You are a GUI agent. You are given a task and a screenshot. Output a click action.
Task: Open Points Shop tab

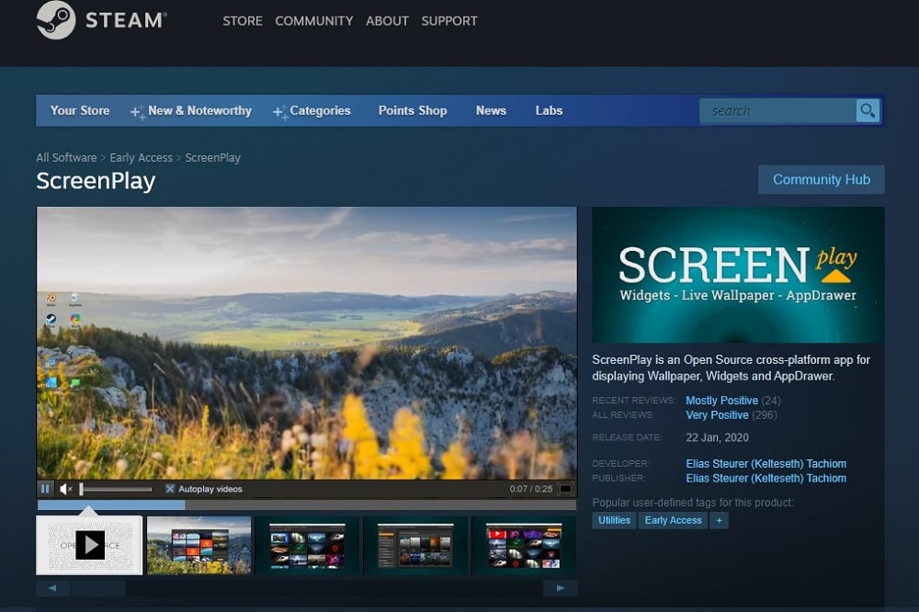click(x=413, y=110)
